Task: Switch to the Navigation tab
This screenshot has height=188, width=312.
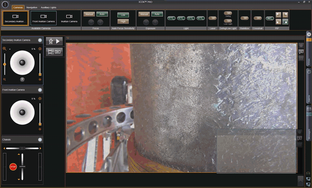Action: tap(32, 7)
